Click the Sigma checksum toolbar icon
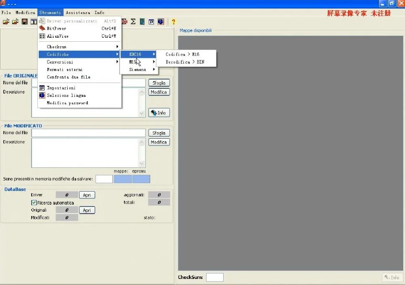This screenshot has height=285, width=405. coord(133,22)
